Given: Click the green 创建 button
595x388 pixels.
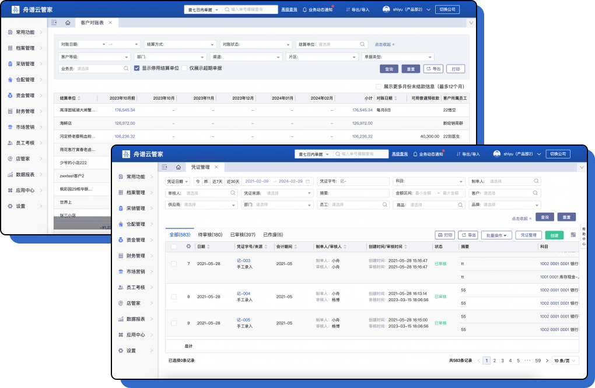Looking at the screenshot, I should pos(554,235).
